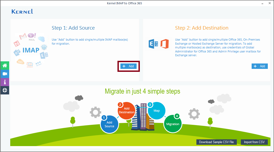Minimize the application window
The image size is (274, 152).
(x=262, y=3)
